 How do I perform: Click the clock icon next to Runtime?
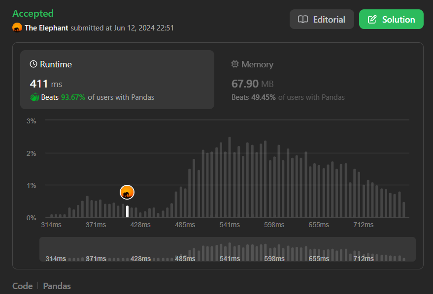click(33, 64)
